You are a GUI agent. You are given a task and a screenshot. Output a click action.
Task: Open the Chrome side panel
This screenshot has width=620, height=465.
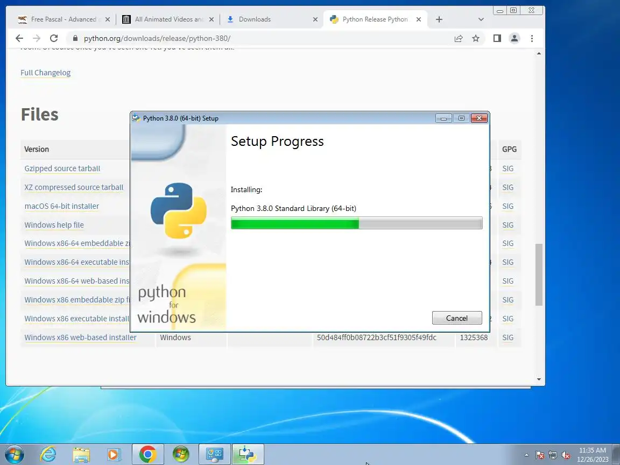(497, 38)
